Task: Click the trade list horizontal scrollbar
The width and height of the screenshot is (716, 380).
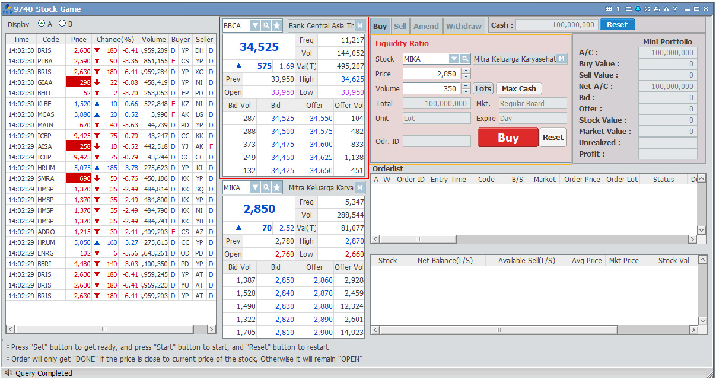Action: click(x=104, y=329)
